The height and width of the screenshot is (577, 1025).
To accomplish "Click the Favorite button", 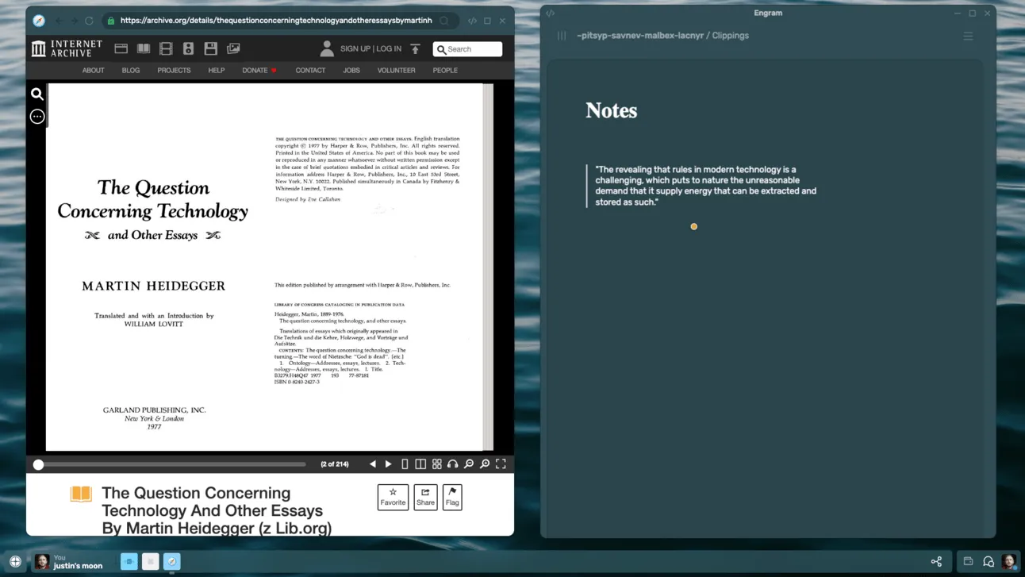I will [393, 497].
